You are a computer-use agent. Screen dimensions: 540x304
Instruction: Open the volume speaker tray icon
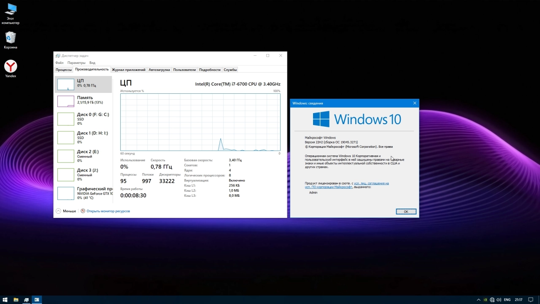click(x=499, y=300)
